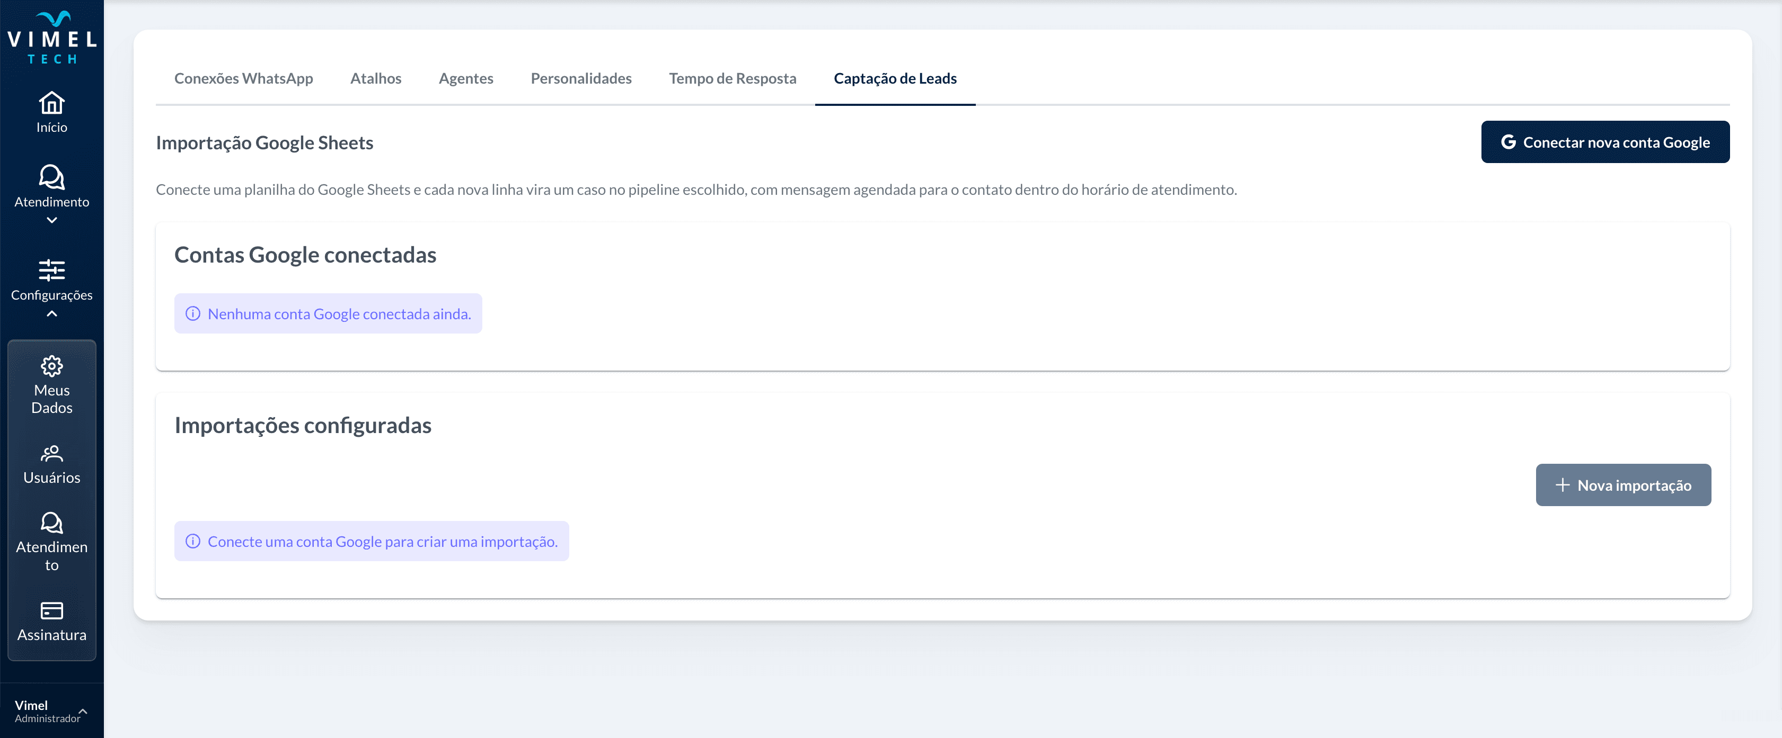Click the 'Contas Google conectadas' heading
The height and width of the screenshot is (738, 1782).
305,254
